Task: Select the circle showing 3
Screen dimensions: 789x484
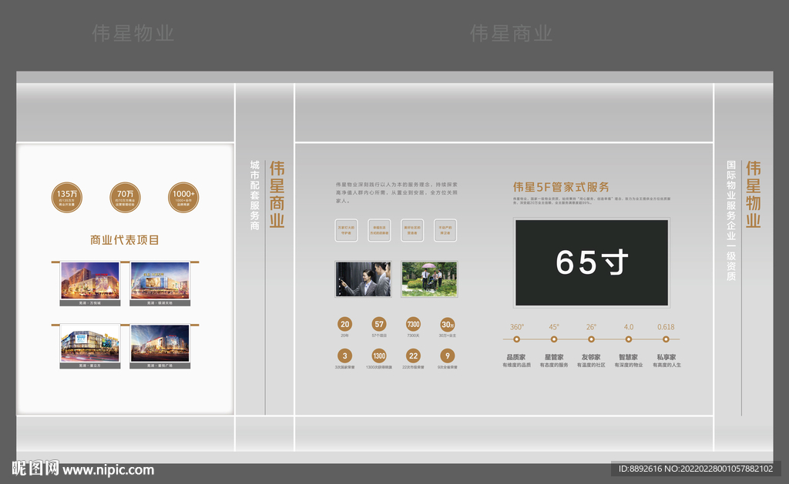Action: click(344, 355)
